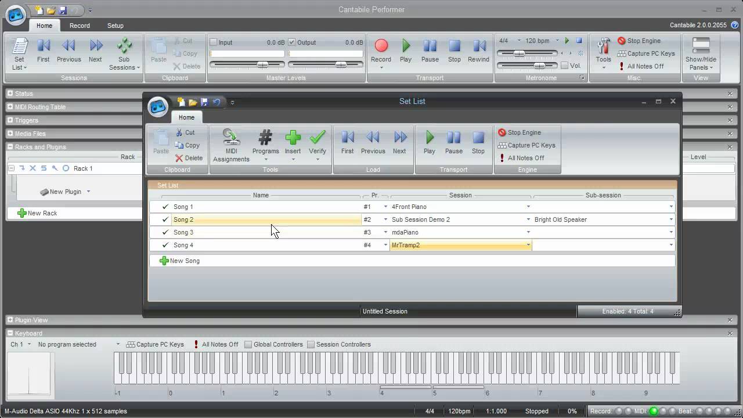Open Song 2 sub-session dropdown arrow

(x=671, y=219)
